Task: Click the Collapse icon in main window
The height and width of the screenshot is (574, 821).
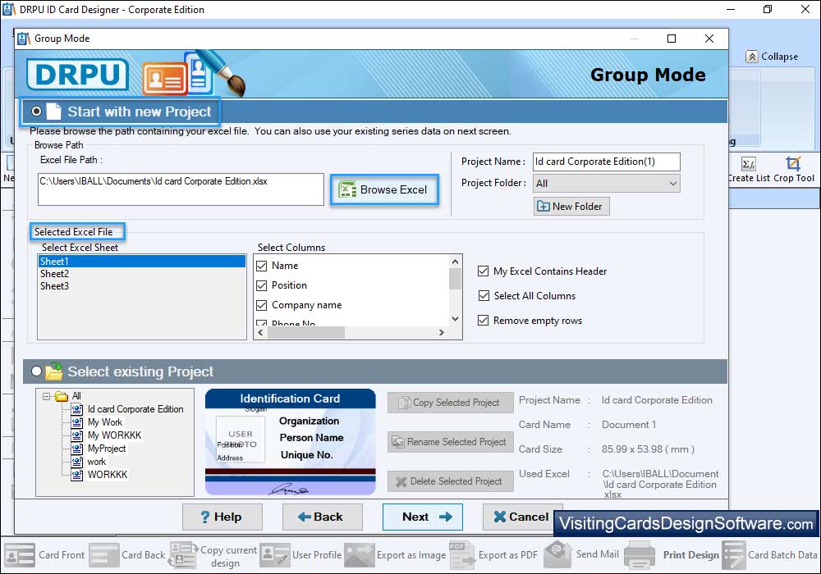Action: click(x=752, y=57)
